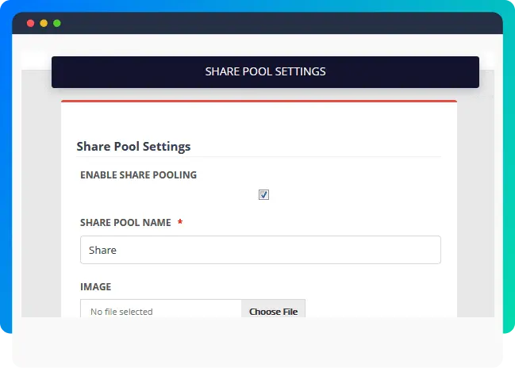Click the red top border of the form panel
Viewport: 515px width, 368px height.
pos(259,102)
